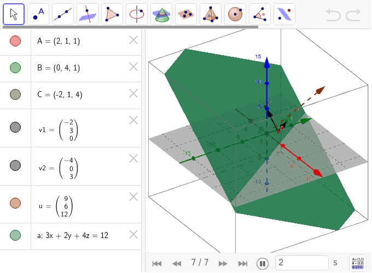Toggle visibility of vector v1
372x273 pixels.
15,127
